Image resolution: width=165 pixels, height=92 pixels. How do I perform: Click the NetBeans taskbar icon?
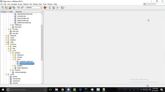(x=68, y=90)
